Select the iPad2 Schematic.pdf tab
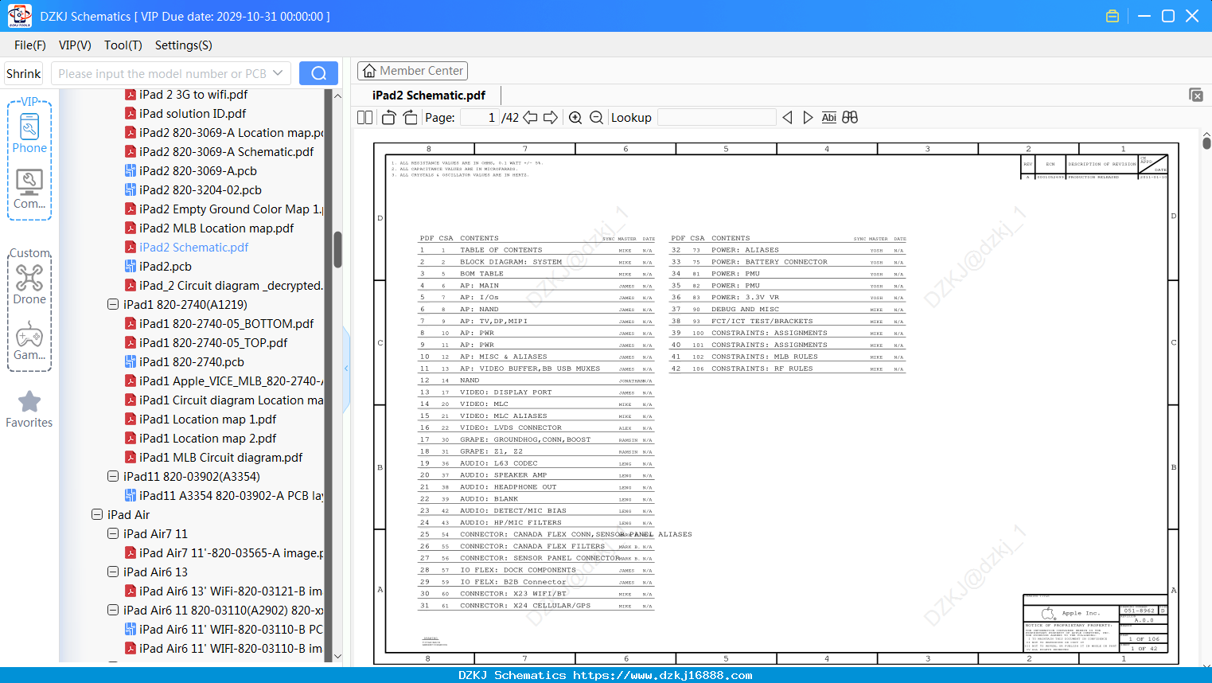1212x683 pixels. pyautogui.click(x=429, y=96)
